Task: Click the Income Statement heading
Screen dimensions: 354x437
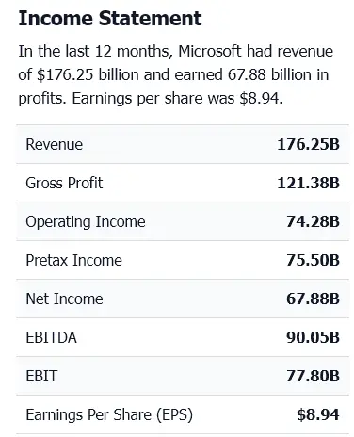Action: pos(110,19)
